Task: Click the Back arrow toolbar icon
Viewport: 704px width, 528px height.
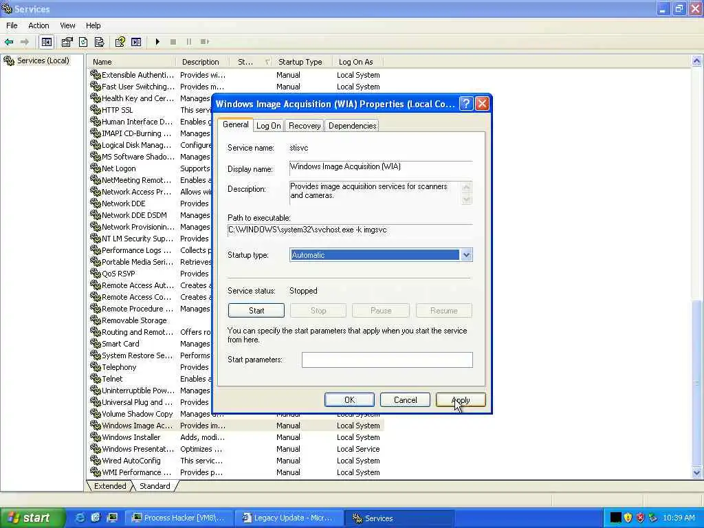Action: click(9, 42)
